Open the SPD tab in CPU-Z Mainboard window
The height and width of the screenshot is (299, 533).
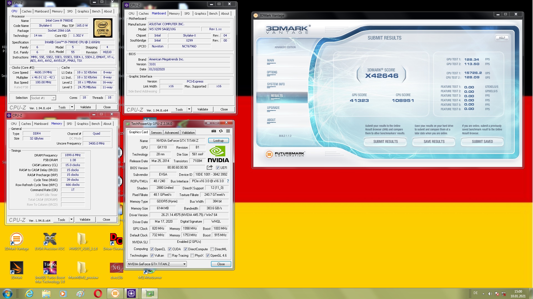pyautogui.click(x=187, y=14)
